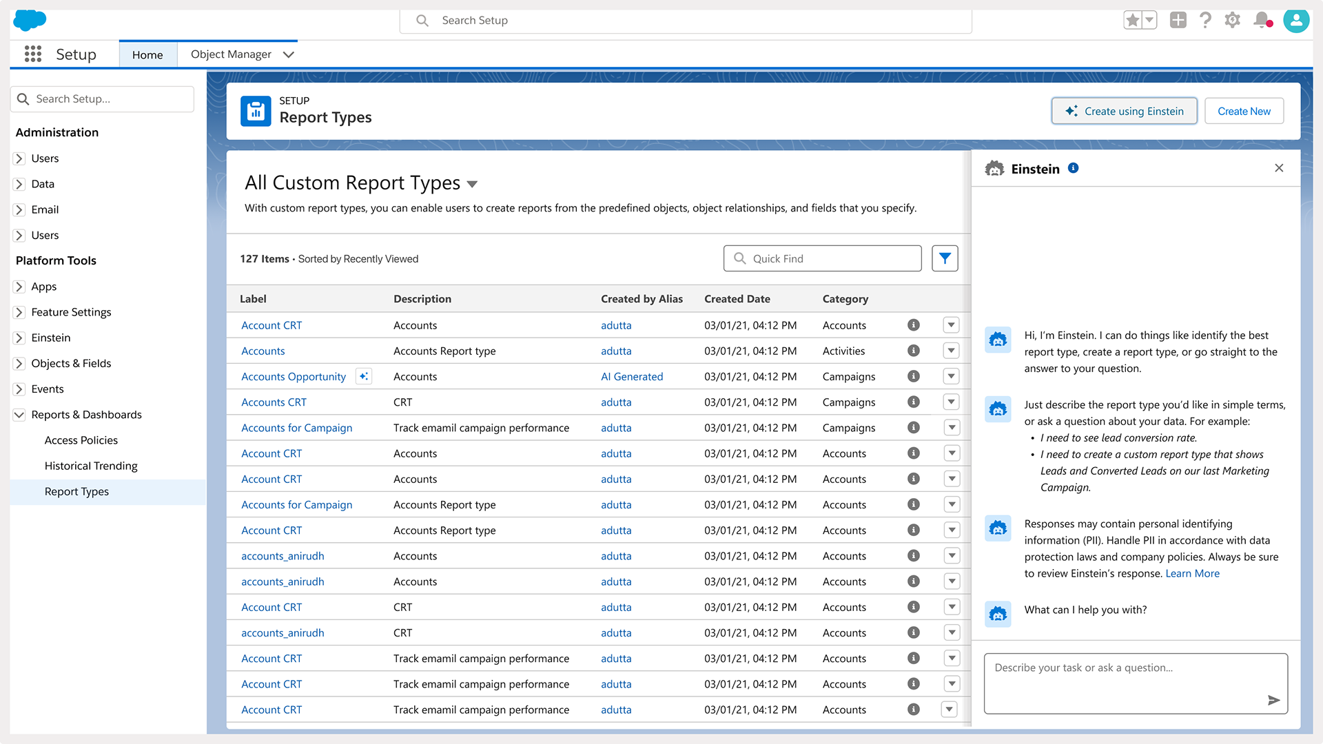Screen dimensions: 1323x744
Task: Click the Salesforce cloud logo
Action: tap(30, 20)
